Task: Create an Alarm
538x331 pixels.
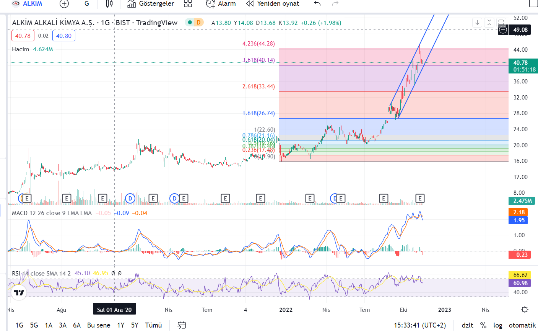Action: (221, 3)
